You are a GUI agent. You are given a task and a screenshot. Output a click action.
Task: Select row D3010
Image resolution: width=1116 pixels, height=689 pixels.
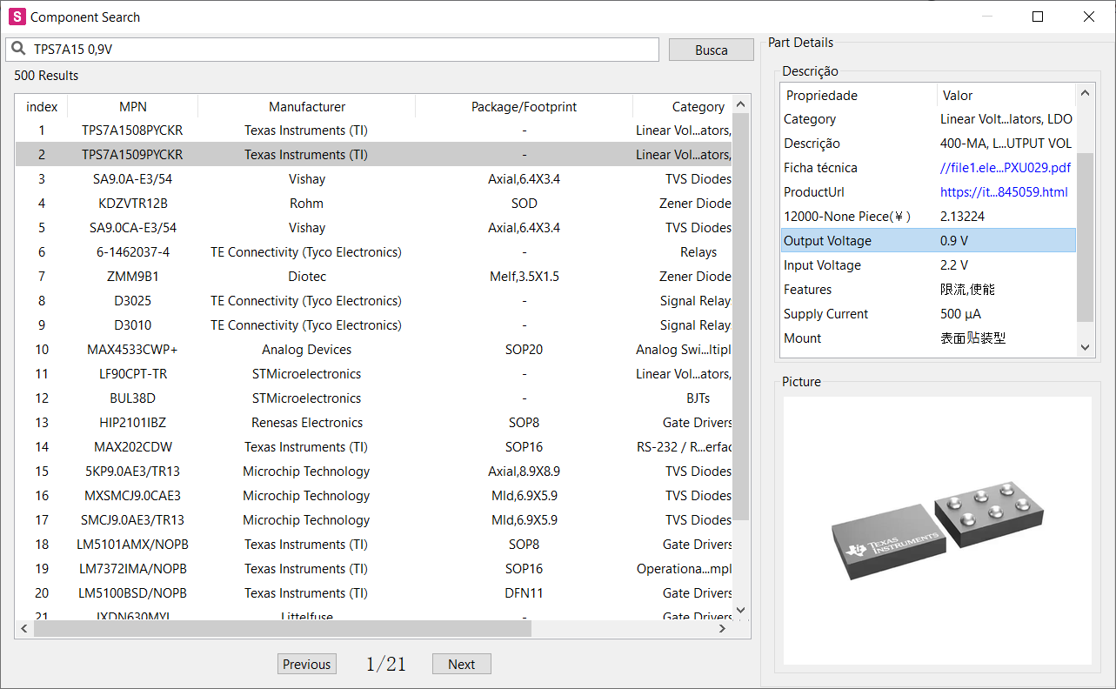tap(374, 325)
